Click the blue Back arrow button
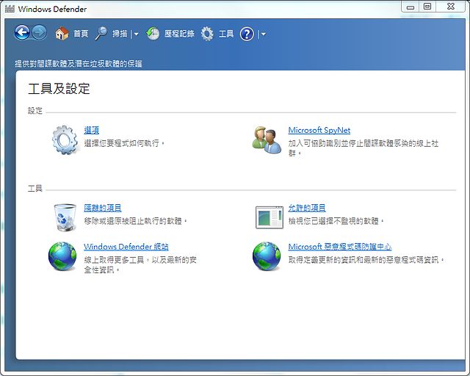The height and width of the screenshot is (376, 470). tap(22, 32)
